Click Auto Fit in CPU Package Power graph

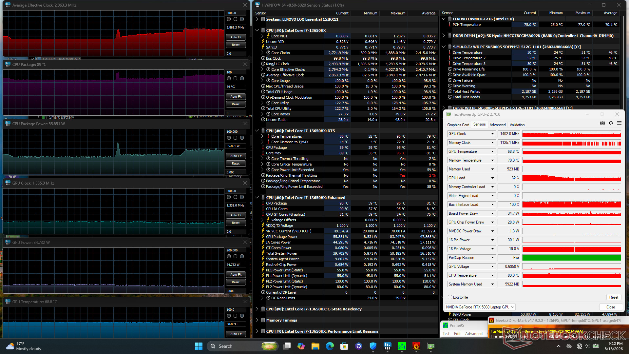[236, 156]
